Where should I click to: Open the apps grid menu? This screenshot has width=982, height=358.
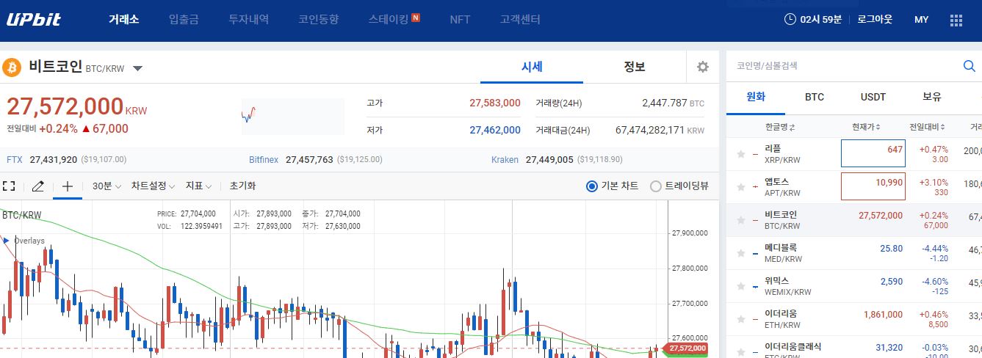(956, 20)
